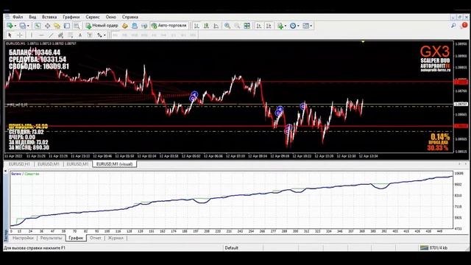The width and height of the screenshot is (471, 265).
Task: Toggle chart shift from right edge
Action: click(269, 26)
